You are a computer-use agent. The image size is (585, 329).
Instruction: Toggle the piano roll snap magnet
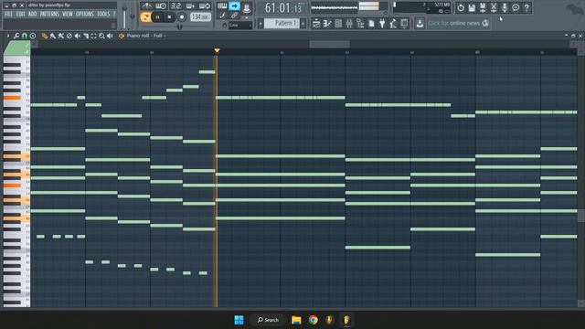(25, 36)
